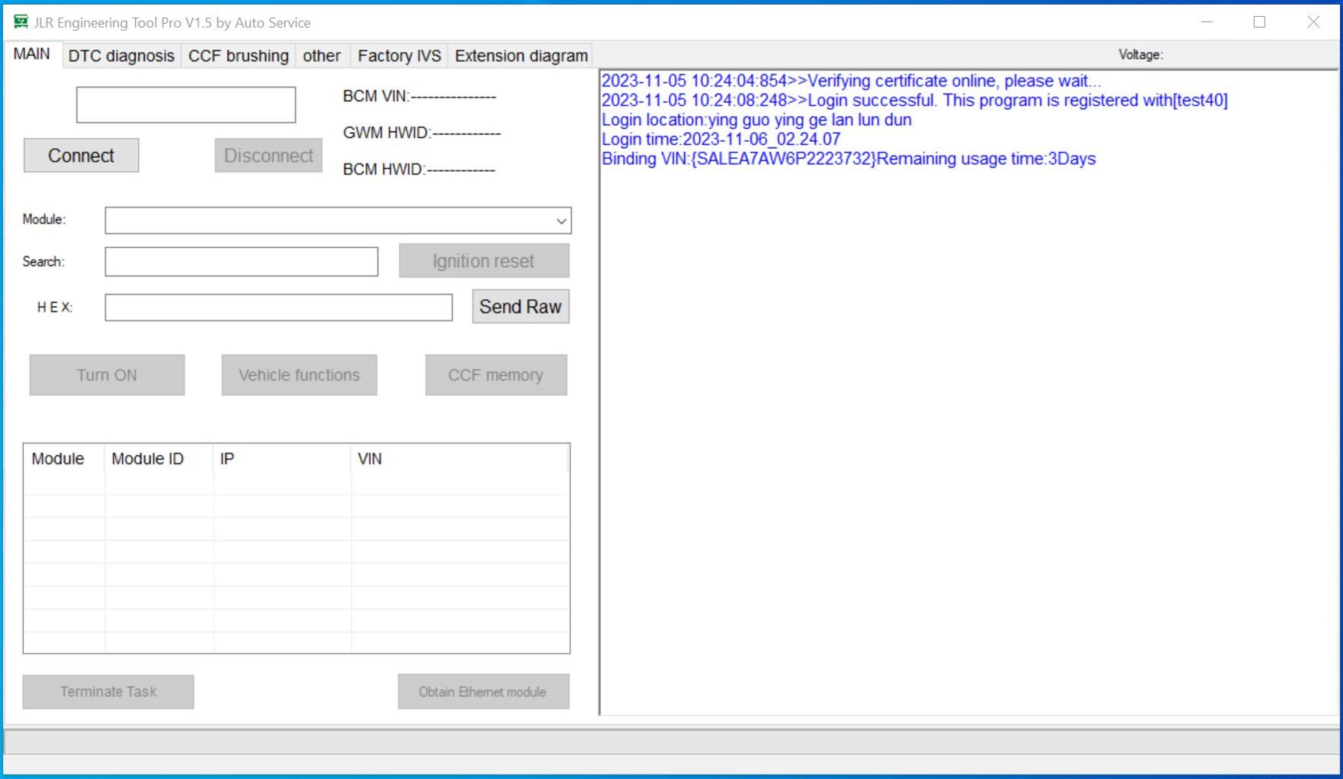Click the GWM HWID label

(421, 133)
